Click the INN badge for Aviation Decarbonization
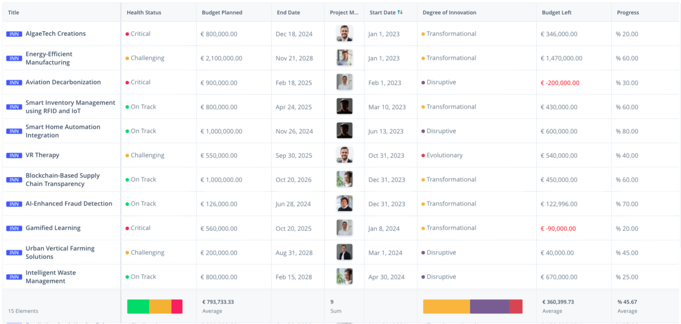This screenshot has width=681, height=324. click(x=14, y=83)
